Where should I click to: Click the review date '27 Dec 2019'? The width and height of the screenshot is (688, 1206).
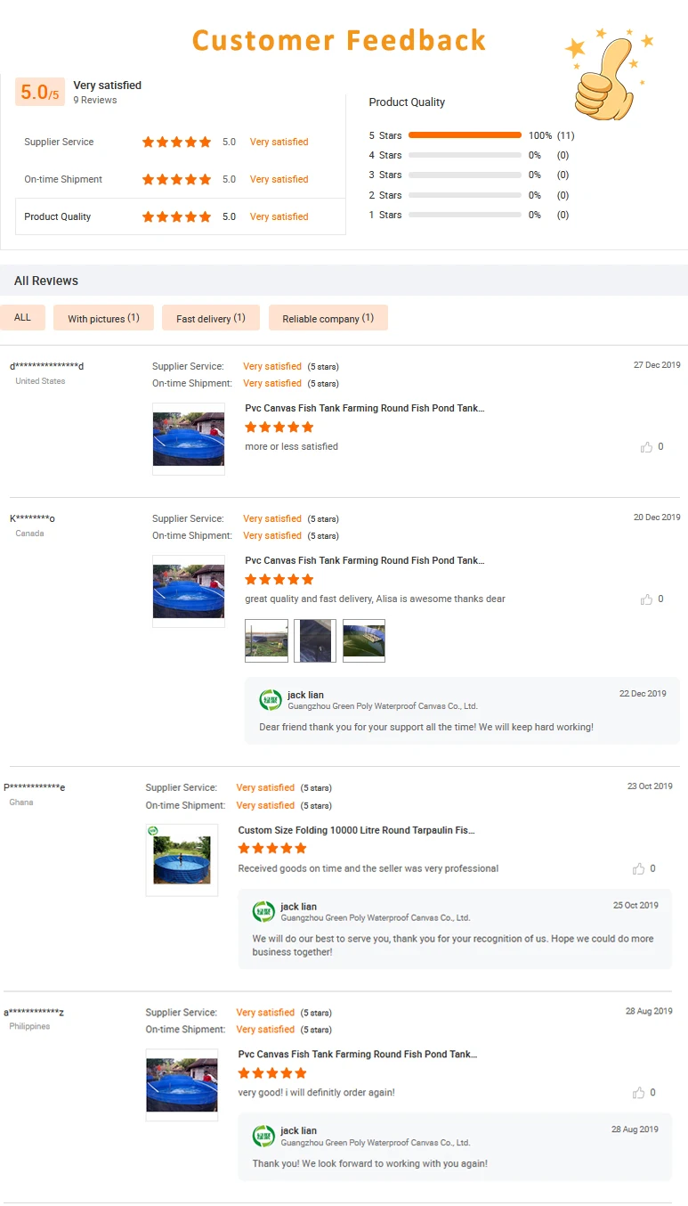pyautogui.click(x=657, y=365)
